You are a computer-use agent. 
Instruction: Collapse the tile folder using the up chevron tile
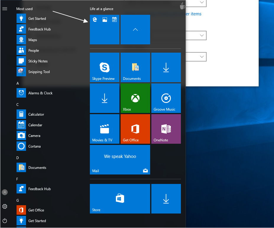(135, 30)
